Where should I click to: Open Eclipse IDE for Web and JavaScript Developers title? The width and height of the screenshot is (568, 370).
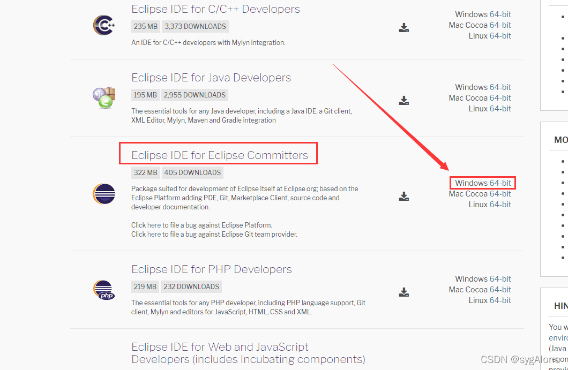[248, 353]
